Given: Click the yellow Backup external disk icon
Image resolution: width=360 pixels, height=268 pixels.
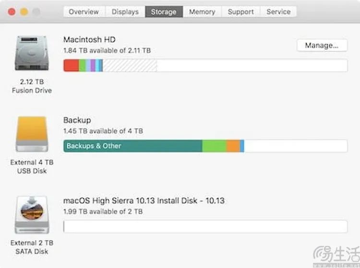Looking at the screenshot, I should click(x=32, y=134).
